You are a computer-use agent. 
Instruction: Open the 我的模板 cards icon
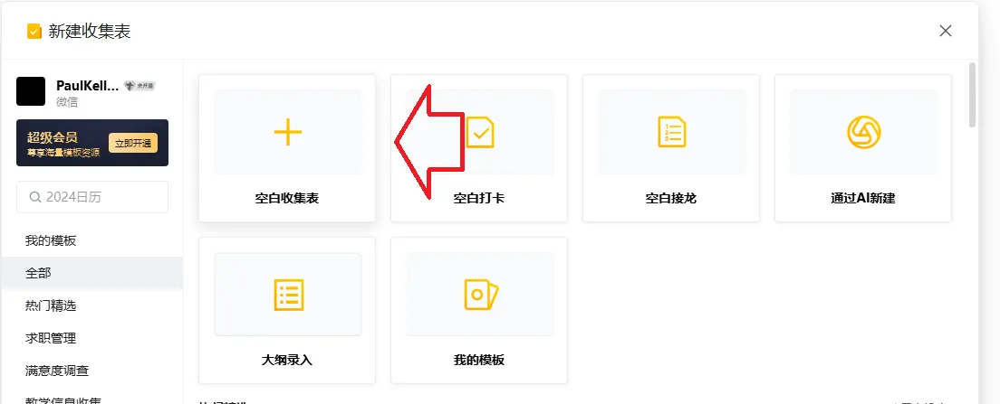click(x=480, y=295)
